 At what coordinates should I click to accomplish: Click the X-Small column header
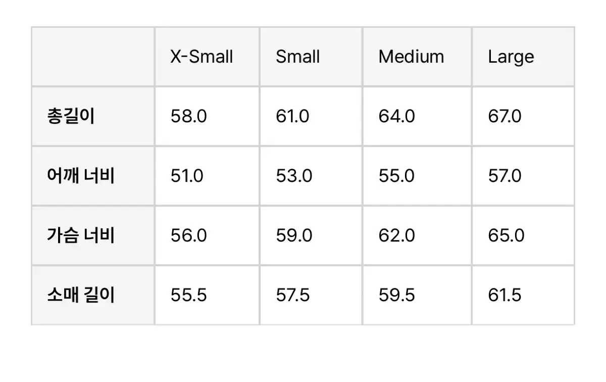(x=201, y=57)
